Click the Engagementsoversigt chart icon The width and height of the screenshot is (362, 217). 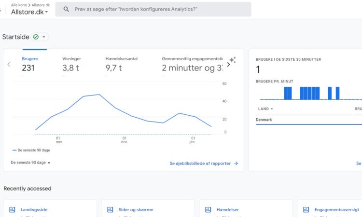306,210
